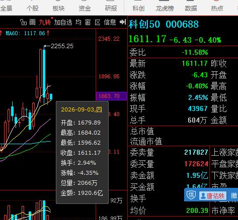Toggle the chart lock icon
The width and height of the screenshot is (238, 220).
(x=23, y=22)
